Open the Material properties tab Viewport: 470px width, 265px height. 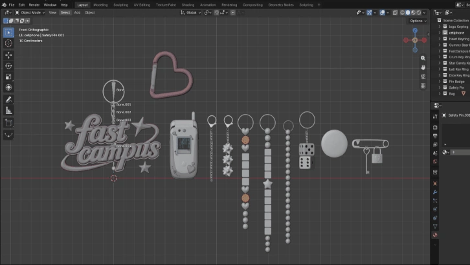[x=435, y=235]
